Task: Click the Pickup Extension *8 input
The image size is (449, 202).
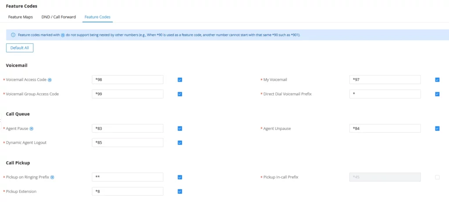Action: click(x=128, y=192)
